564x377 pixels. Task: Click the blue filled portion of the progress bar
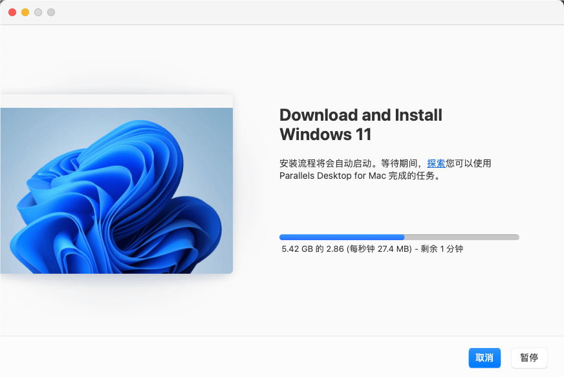(342, 238)
